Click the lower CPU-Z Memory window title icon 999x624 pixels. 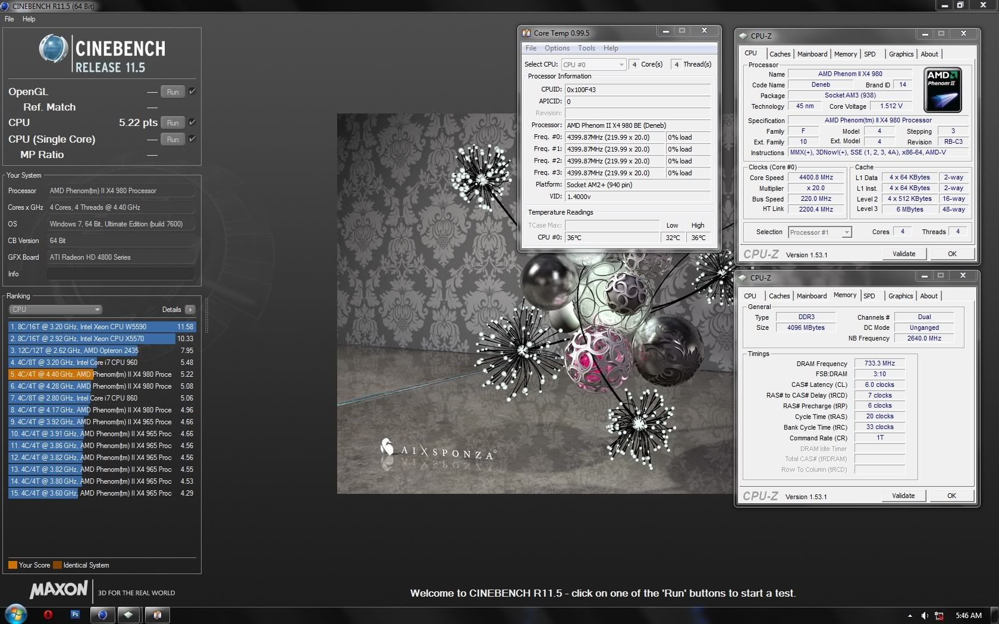(x=743, y=278)
